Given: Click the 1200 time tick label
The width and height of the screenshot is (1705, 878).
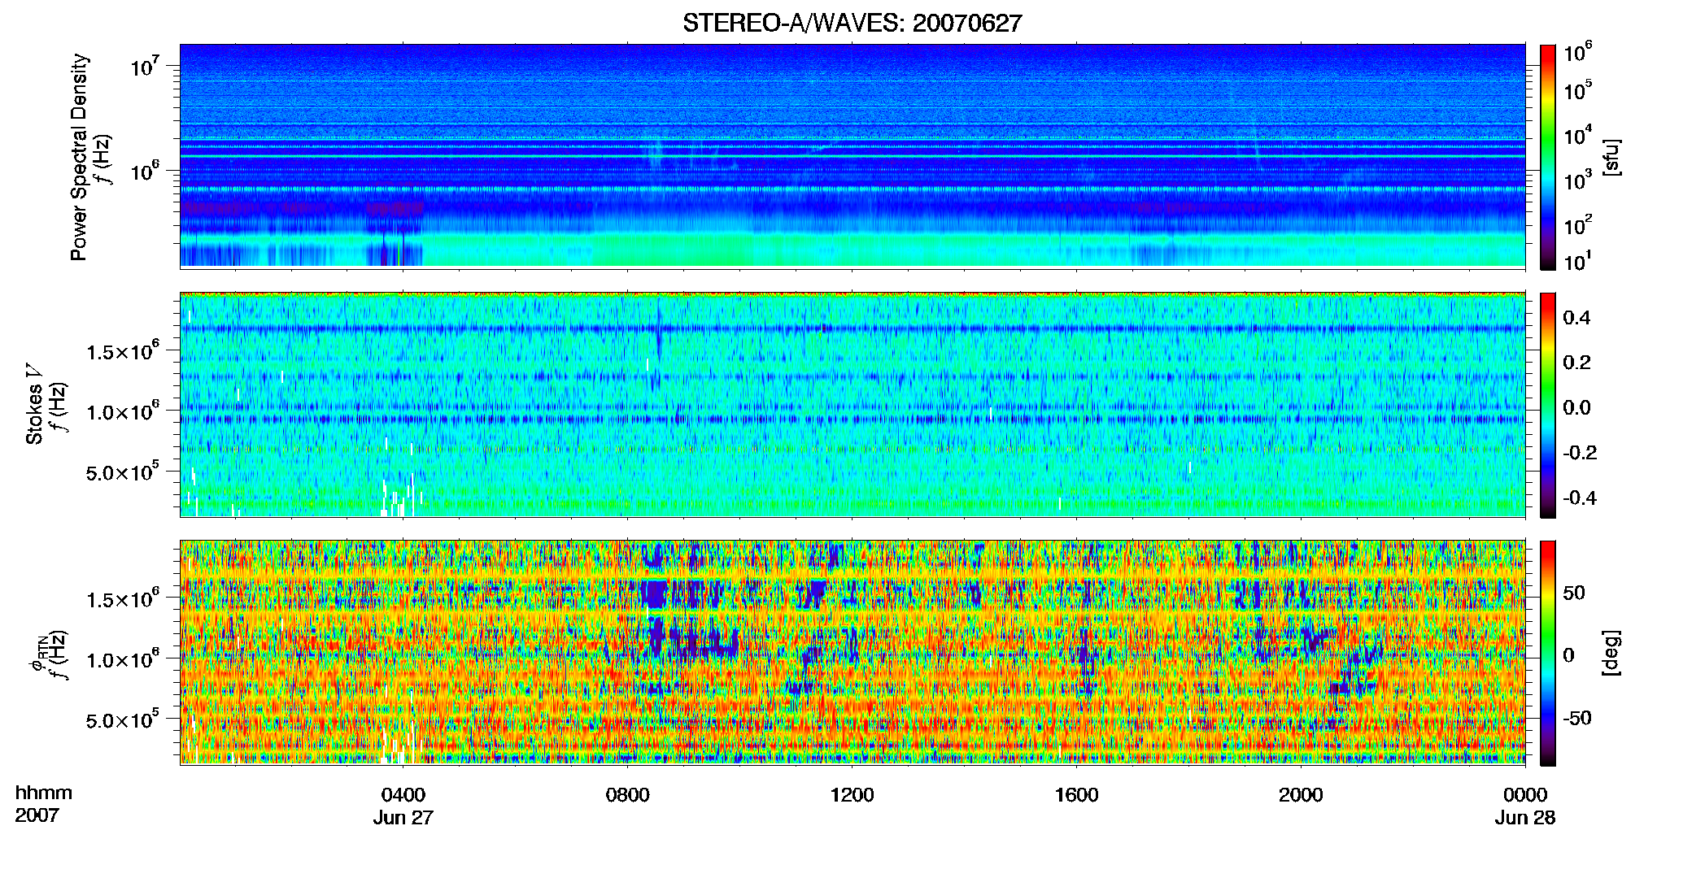Looking at the screenshot, I should point(852,795).
